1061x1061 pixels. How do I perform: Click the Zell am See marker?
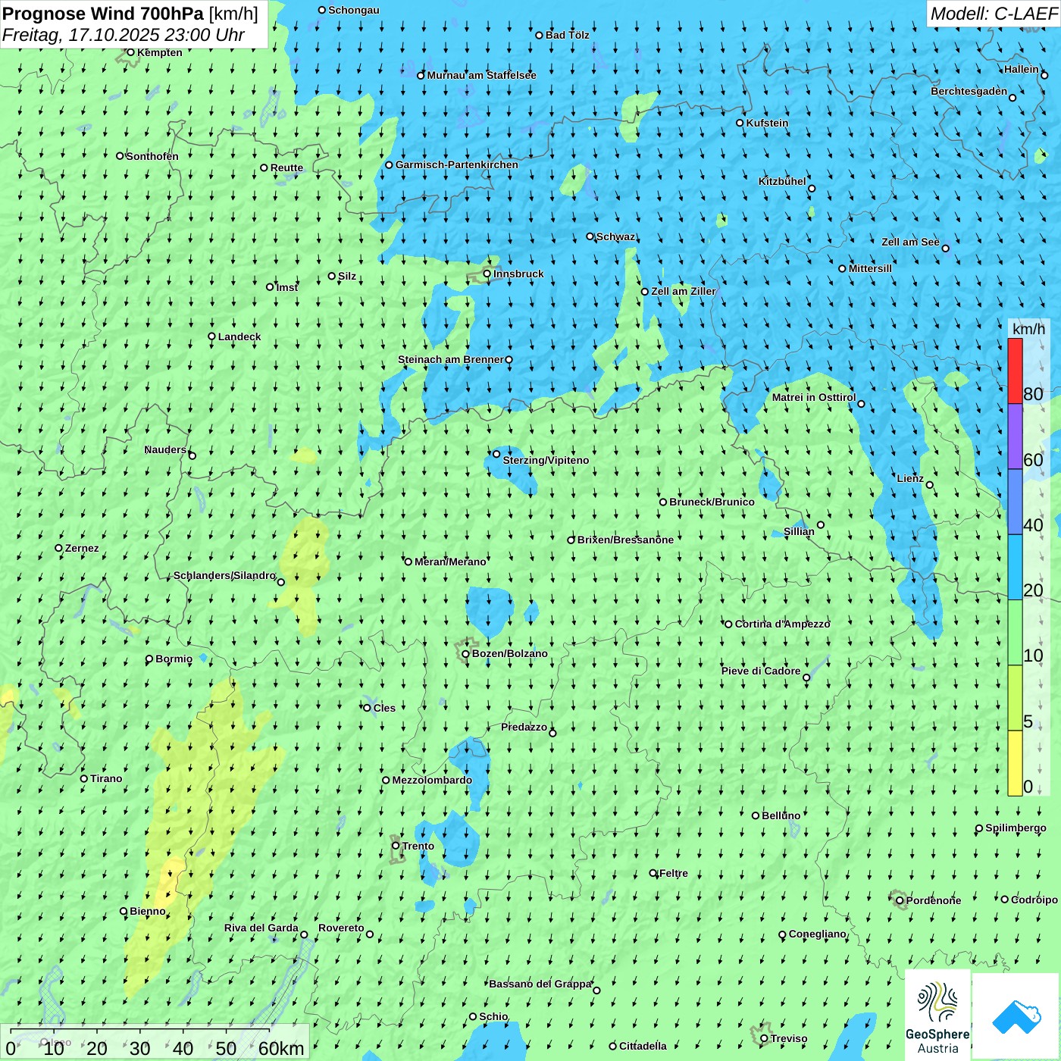pos(945,248)
